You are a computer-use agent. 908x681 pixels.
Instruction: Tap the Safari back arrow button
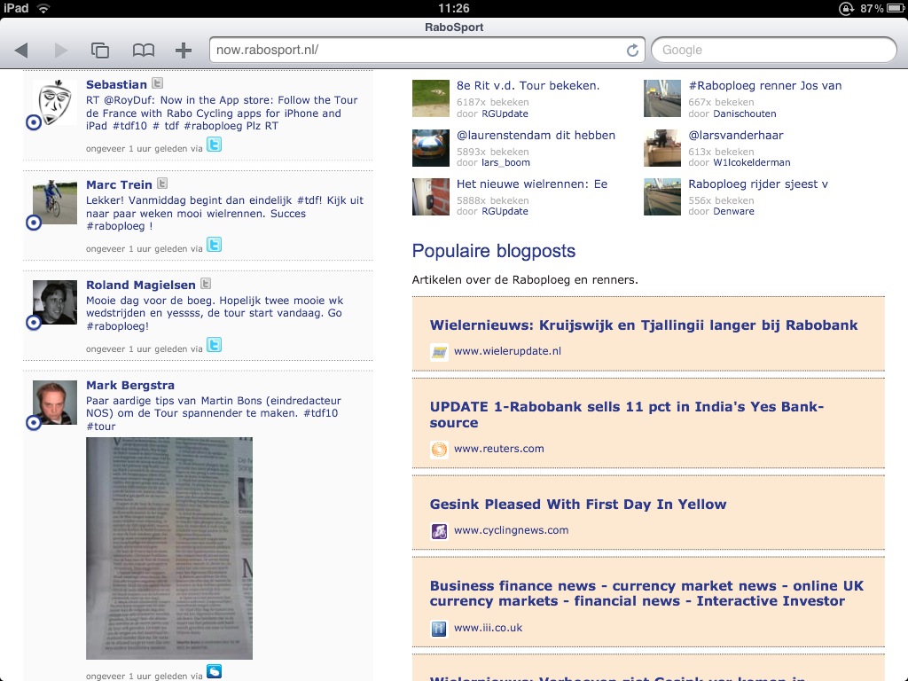point(21,51)
